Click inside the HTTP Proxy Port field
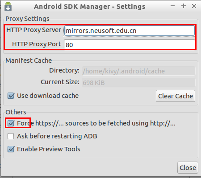201x178 pixels. (130, 44)
